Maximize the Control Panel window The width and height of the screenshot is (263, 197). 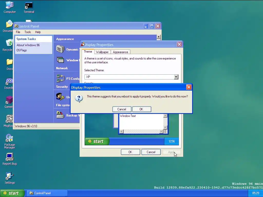click(152, 26)
